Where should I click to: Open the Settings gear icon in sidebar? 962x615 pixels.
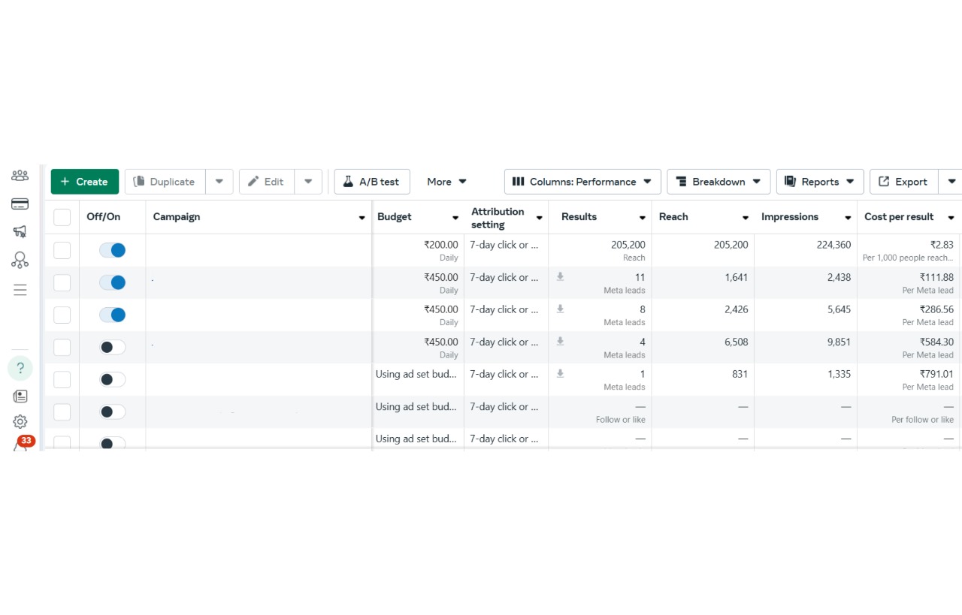20,422
